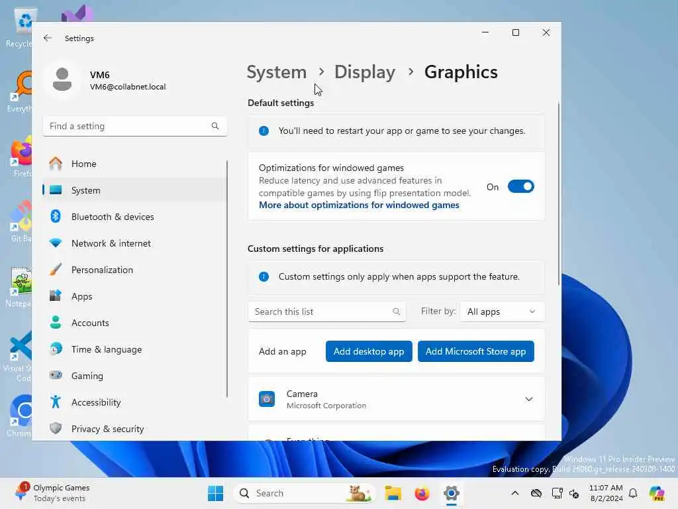Click the Apps icon in sidebar
Screen dimensions: 678x509
click(x=56, y=296)
